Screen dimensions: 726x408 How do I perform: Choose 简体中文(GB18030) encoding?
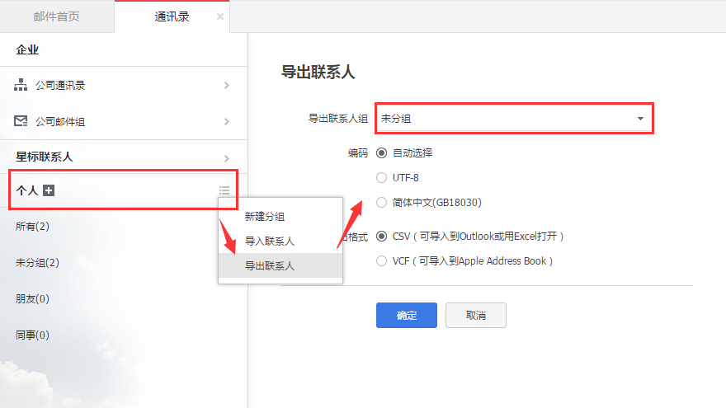pos(381,202)
